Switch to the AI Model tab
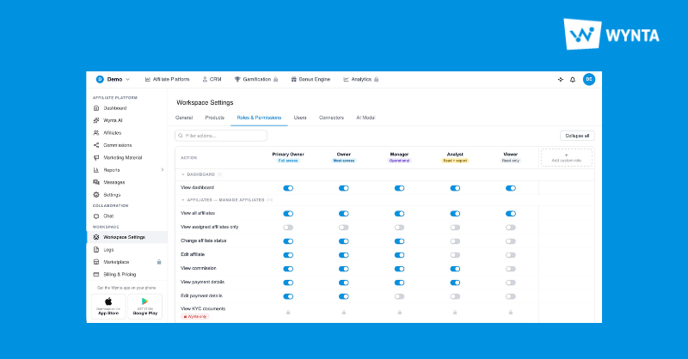The height and width of the screenshot is (359, 688). click(365, 118)
